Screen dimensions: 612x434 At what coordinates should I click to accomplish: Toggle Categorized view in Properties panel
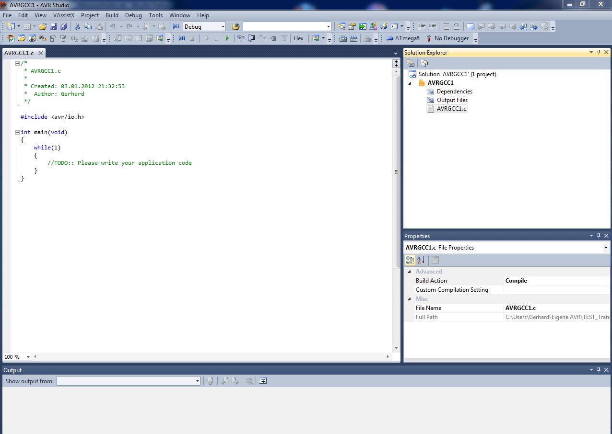coord(410,260)
